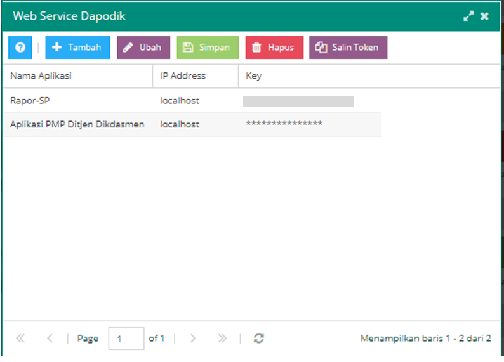The height and width of the screenshot is (362, 504).
Task: Refresh the table with reload icon
Action: pos(258,339)
